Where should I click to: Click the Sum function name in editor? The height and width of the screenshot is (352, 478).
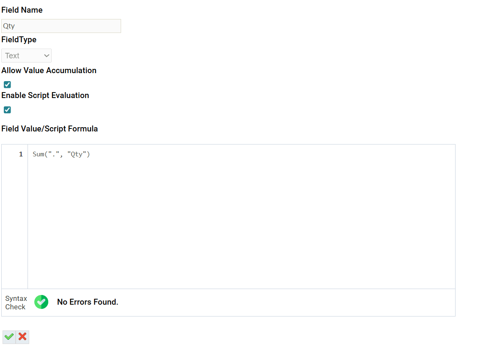pos(39,154)
